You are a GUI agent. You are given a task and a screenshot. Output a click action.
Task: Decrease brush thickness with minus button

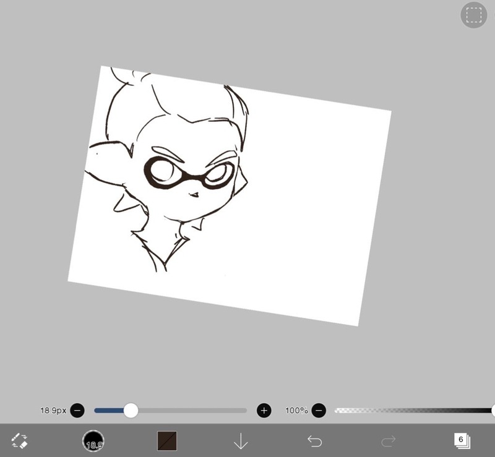coord(77,410)
